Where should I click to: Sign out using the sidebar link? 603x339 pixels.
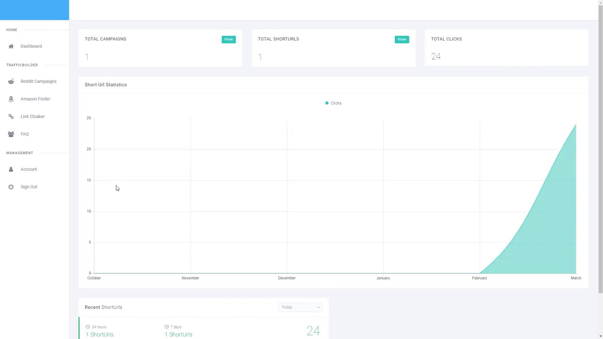(29, 187)
